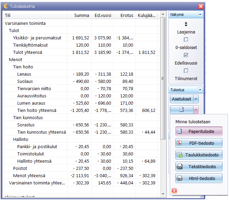Export as Html-tiedosto

[x=199, y=179]
